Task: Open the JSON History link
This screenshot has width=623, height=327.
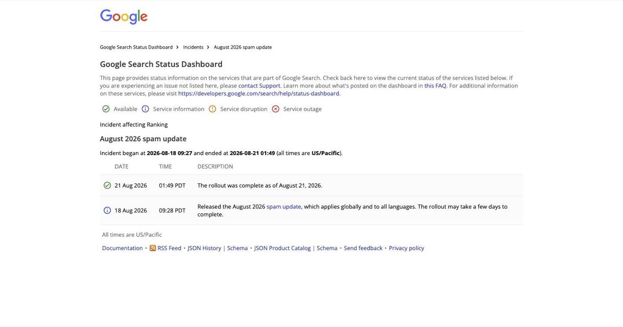Action: coord(204,248)
